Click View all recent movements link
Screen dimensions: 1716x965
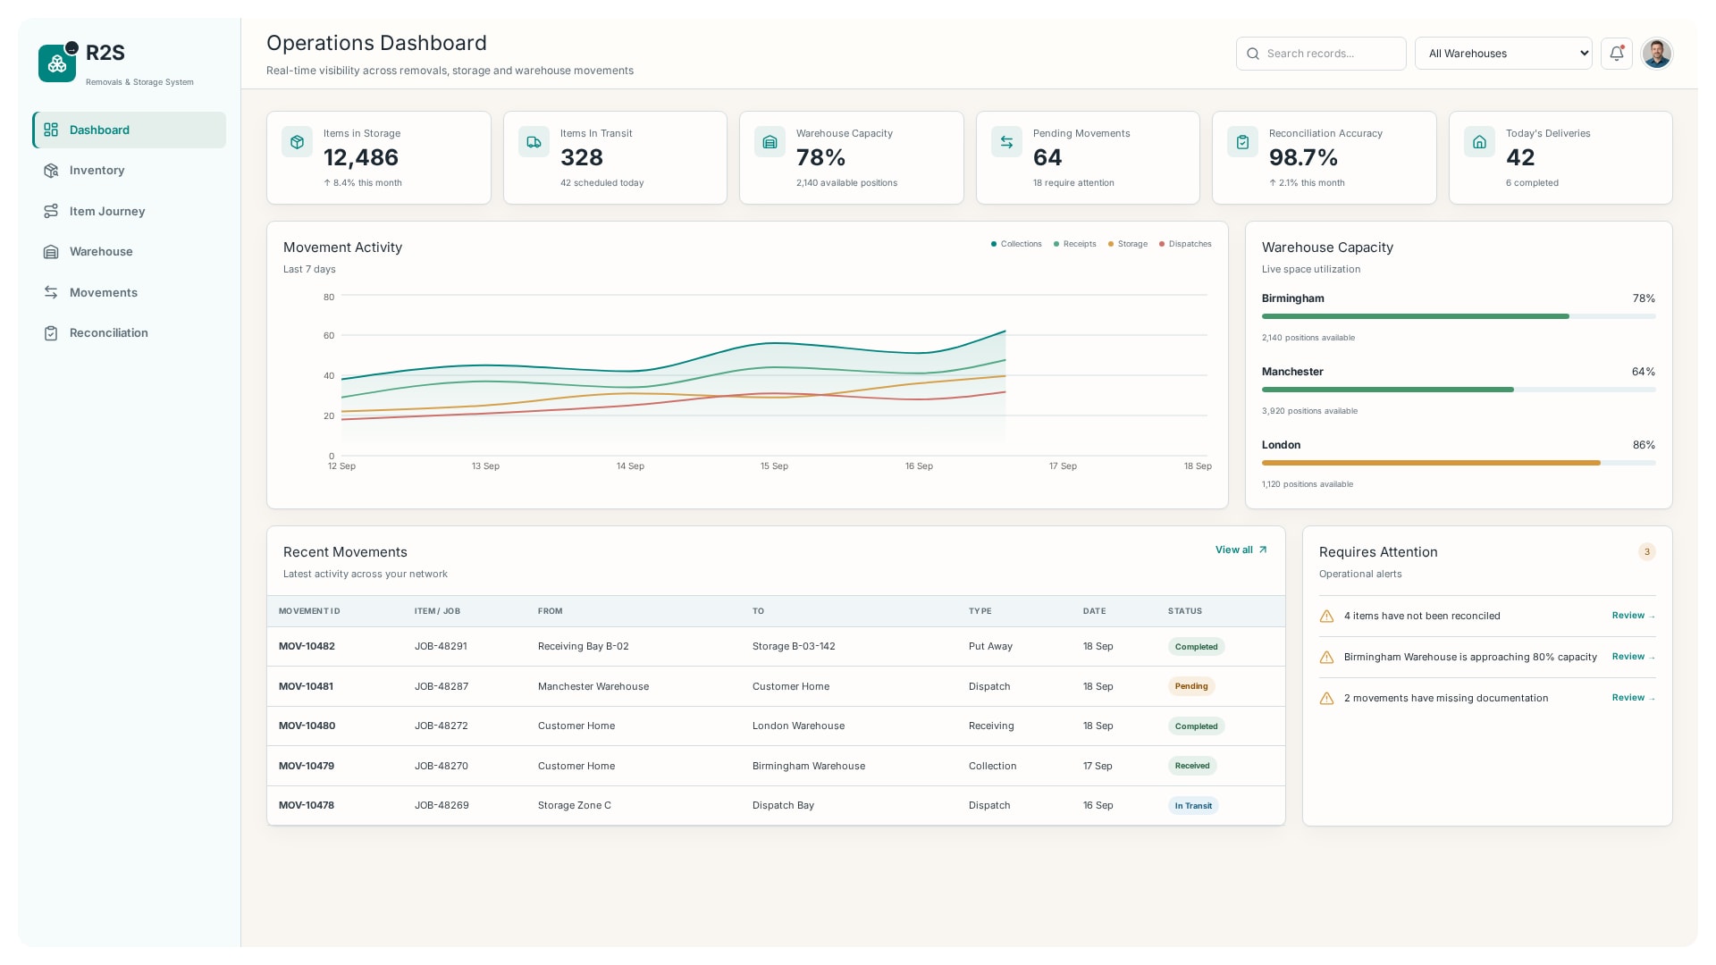pos(1241,550)
